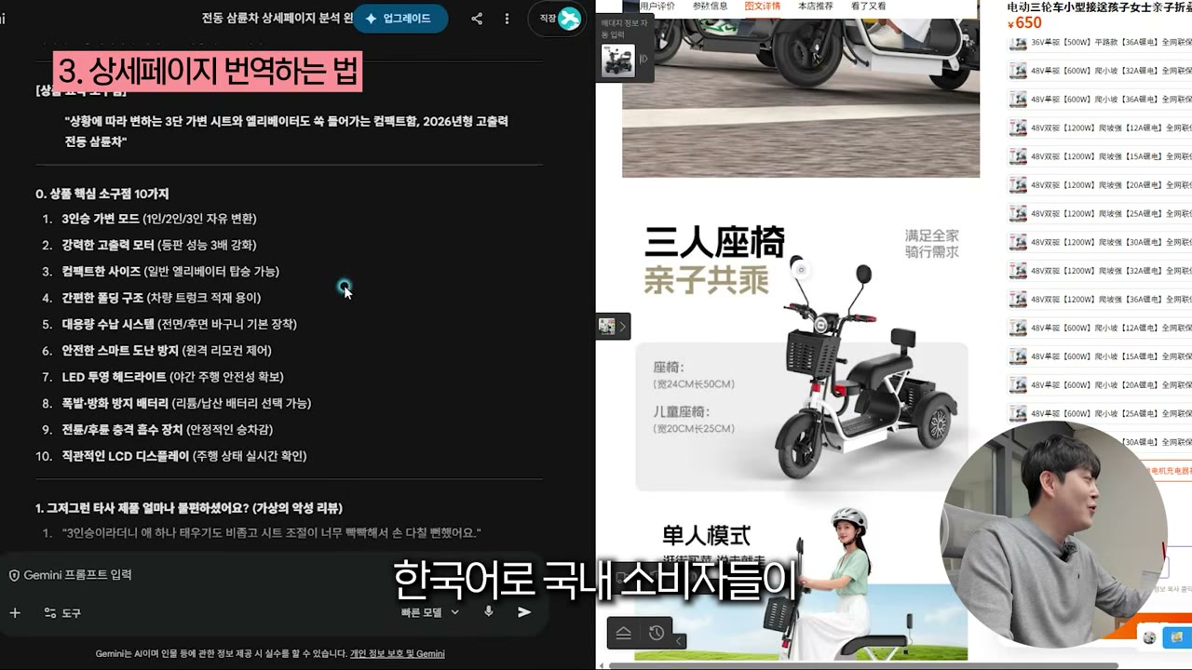Screen dimensions: 1192x670
Task: Open the 看了又看 tab
Action: [x=868, y=6]
